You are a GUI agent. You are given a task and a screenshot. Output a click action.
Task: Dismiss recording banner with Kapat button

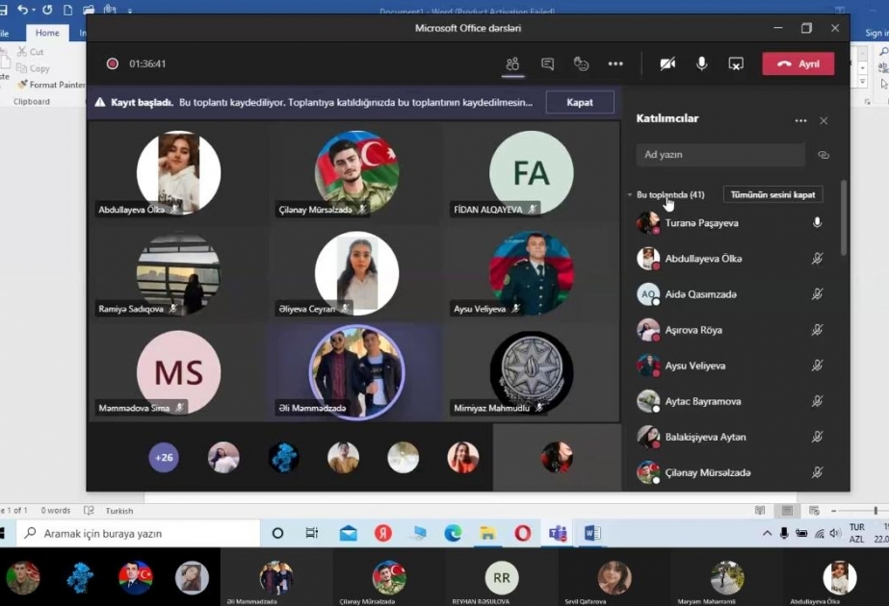pos(580,103)
